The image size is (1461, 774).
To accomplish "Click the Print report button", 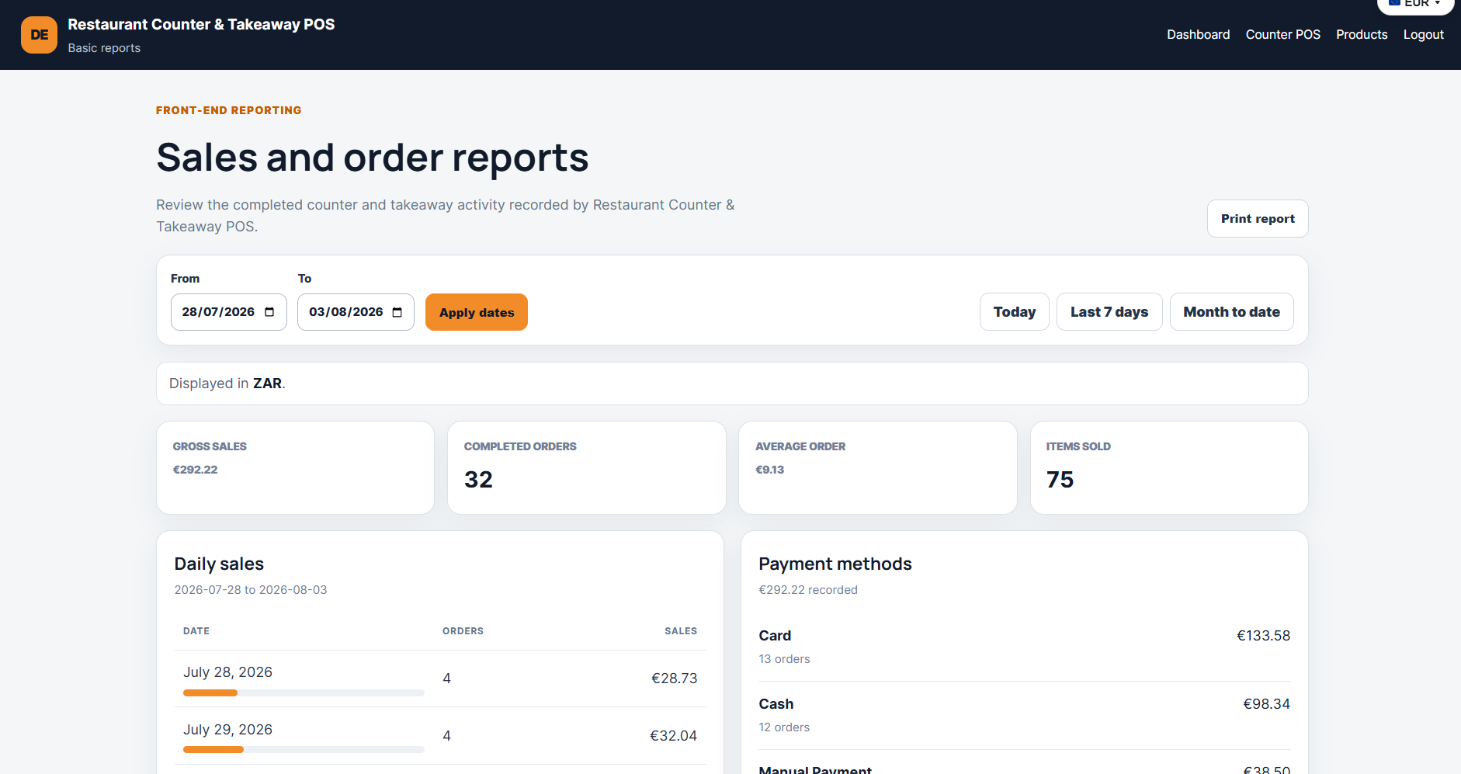I will pyautogui.click(x=1258, y=219).
